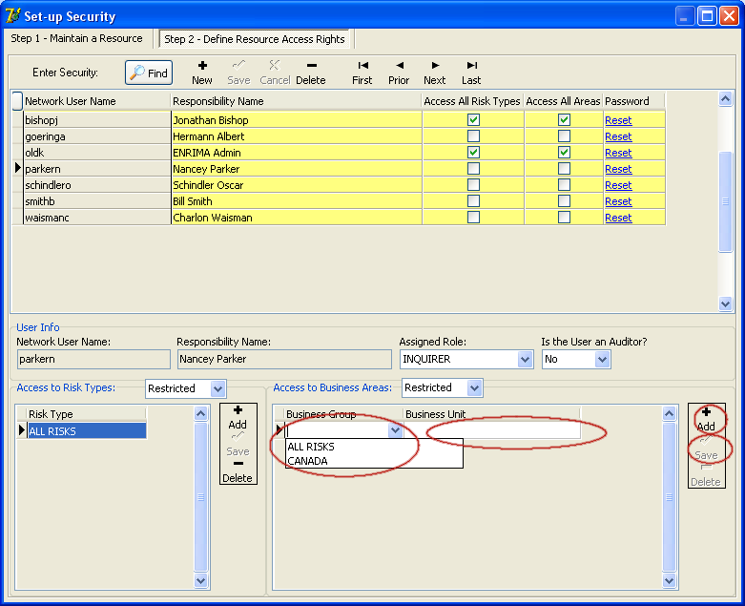The image size is (745, 606).
Task: Go to Prior record
Action: (399, 72)
